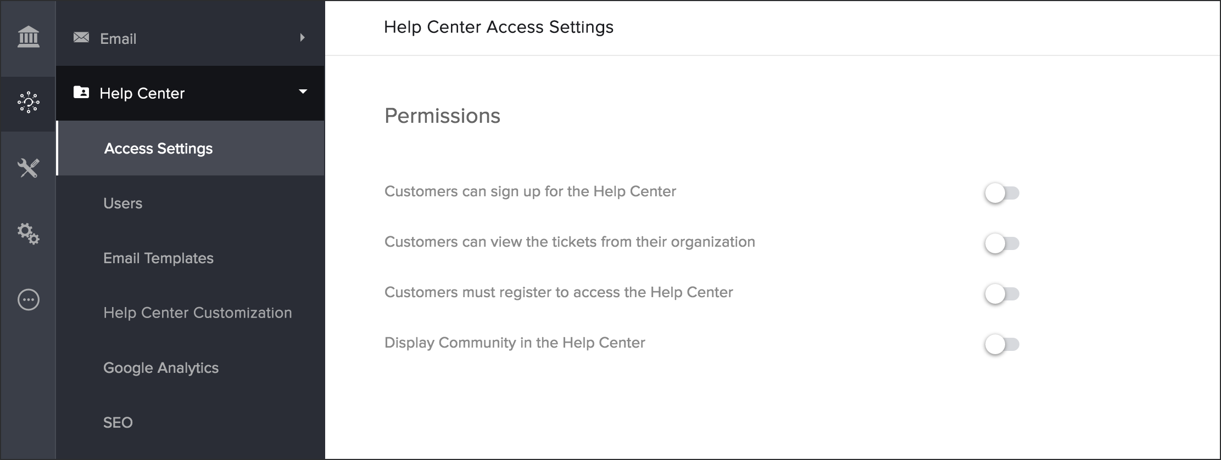Navigate to Google Analytics settings
This screenshot has height=460, width=1221.
[x=160, y=368]
